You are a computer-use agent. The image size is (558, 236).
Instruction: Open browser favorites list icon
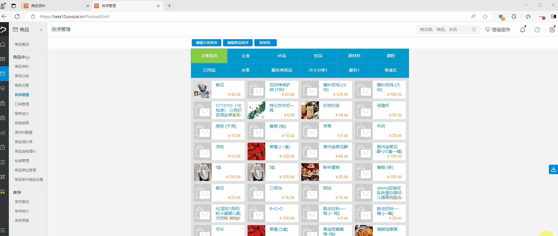point(528,16)
